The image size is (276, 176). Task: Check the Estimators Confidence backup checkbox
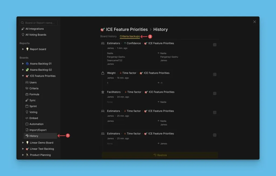[x=215, y=45]
